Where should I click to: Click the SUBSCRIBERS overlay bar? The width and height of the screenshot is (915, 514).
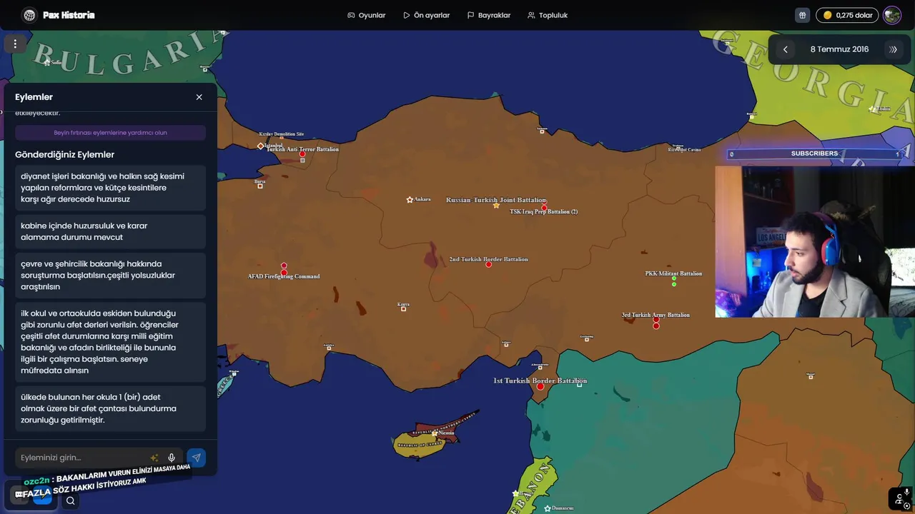click(x=815, y=153)
